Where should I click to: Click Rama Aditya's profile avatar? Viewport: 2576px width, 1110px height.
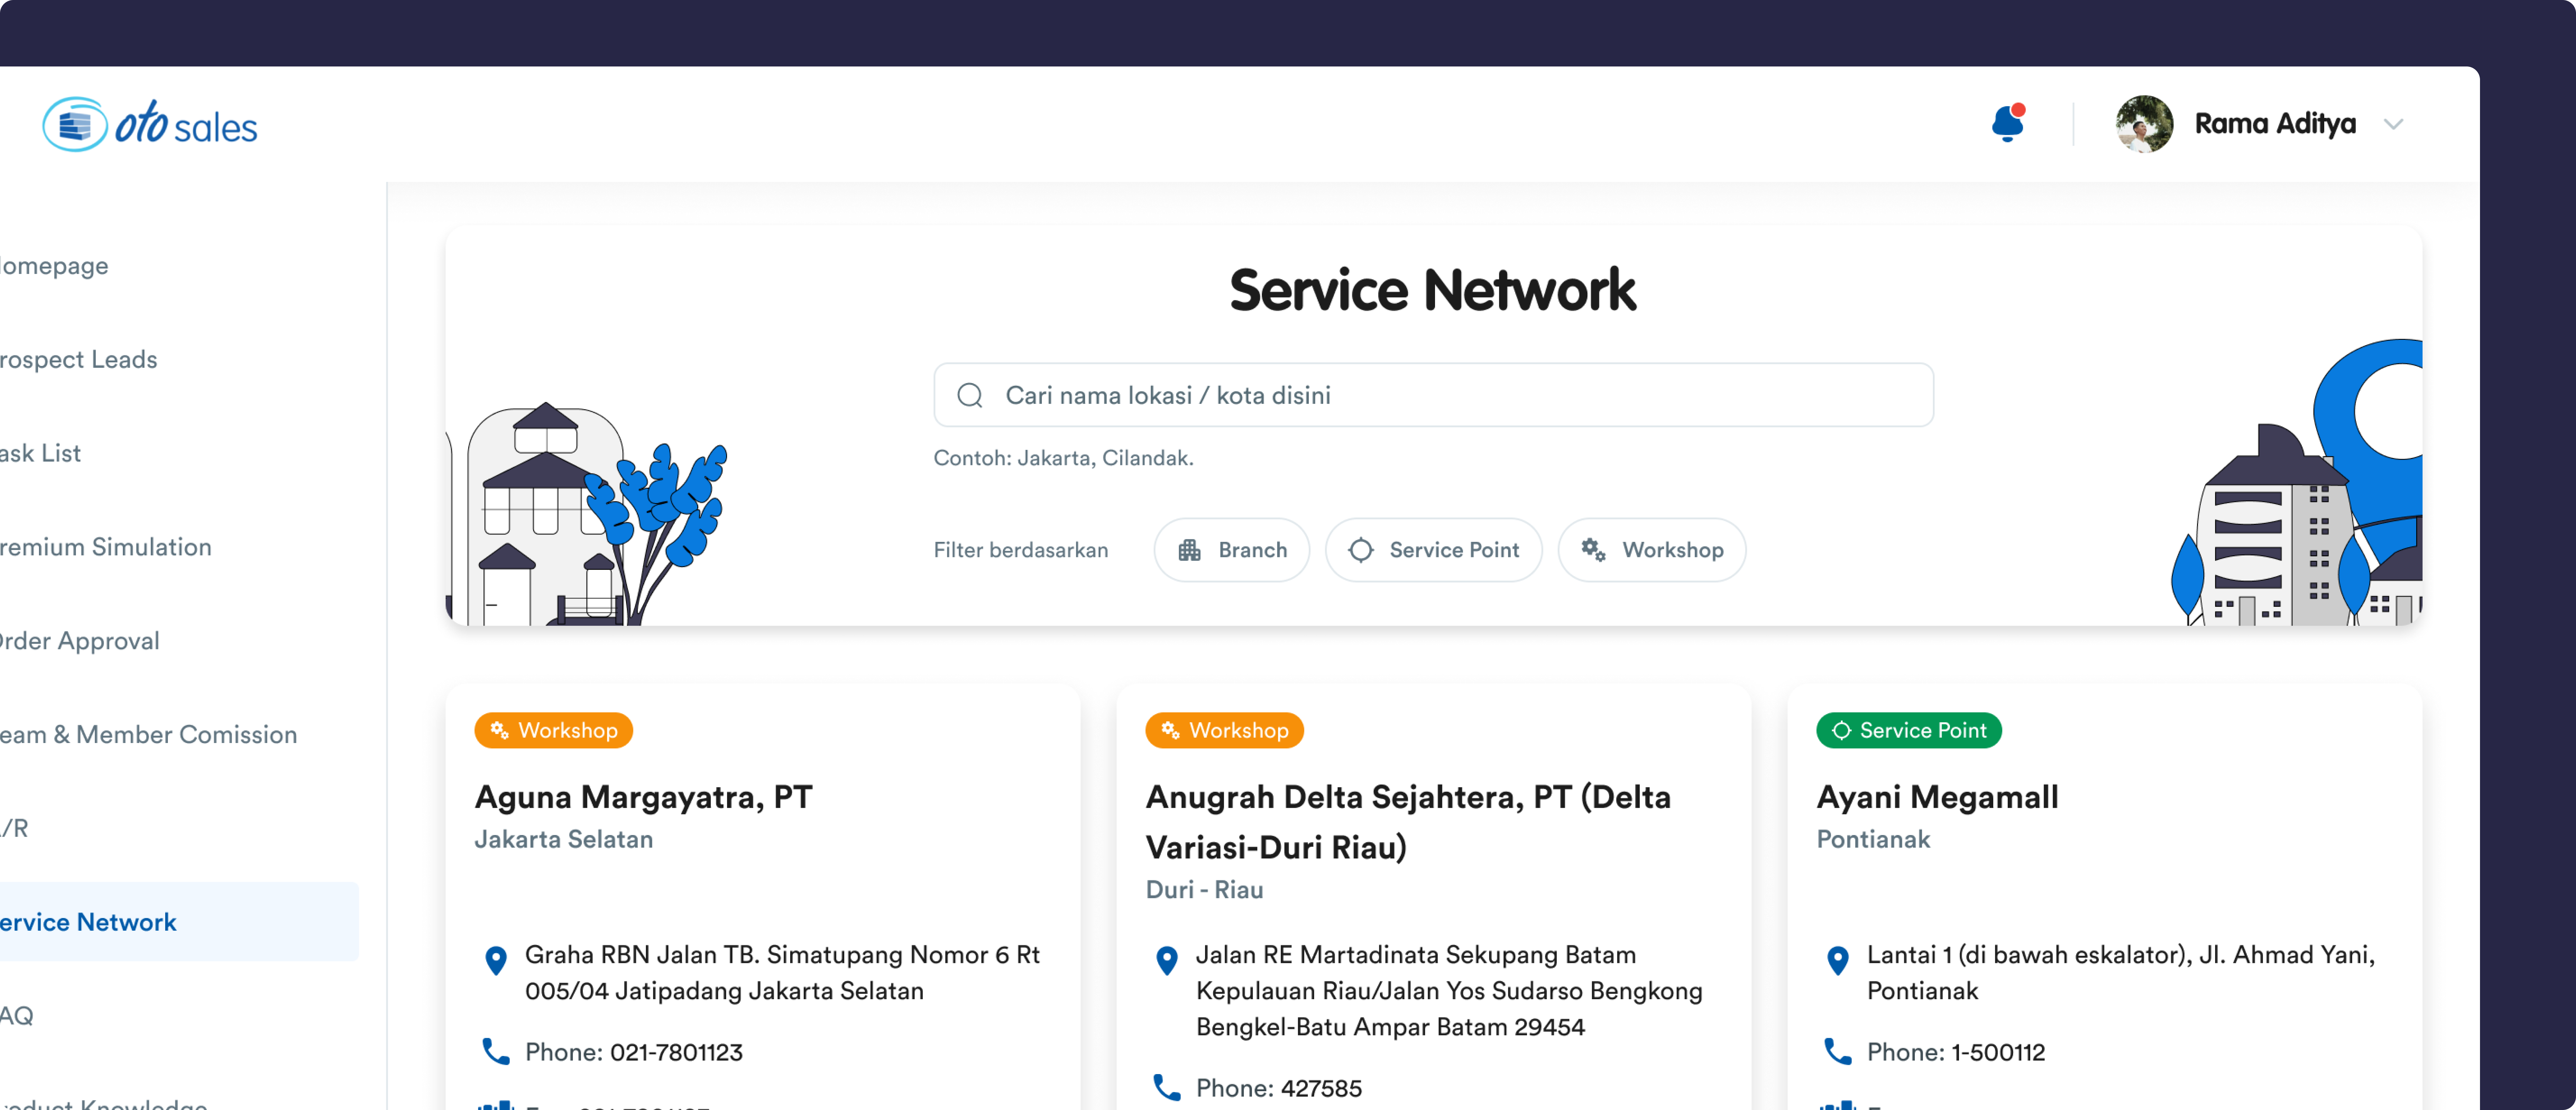click(x=2144, y=124)
